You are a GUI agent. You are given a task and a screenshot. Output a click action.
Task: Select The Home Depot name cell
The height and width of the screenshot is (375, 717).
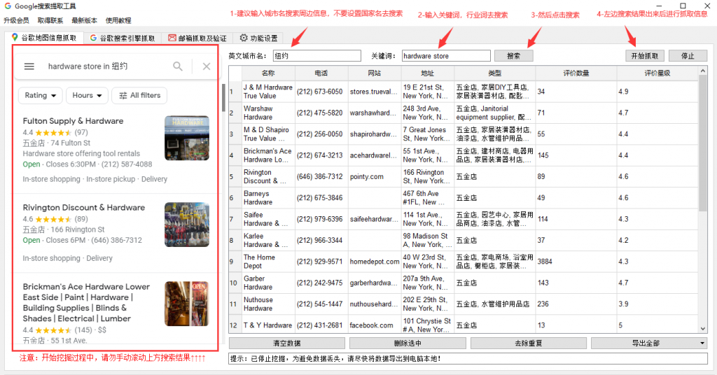268,261
